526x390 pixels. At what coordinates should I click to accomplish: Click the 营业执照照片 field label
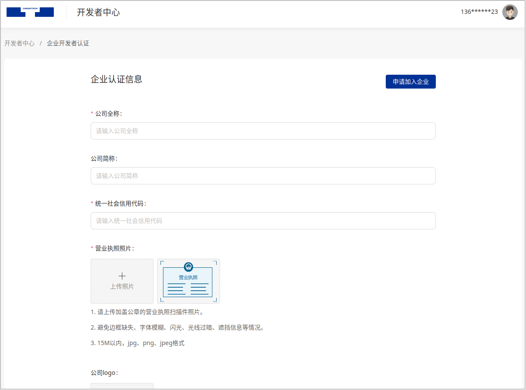[x=114, y=248]
